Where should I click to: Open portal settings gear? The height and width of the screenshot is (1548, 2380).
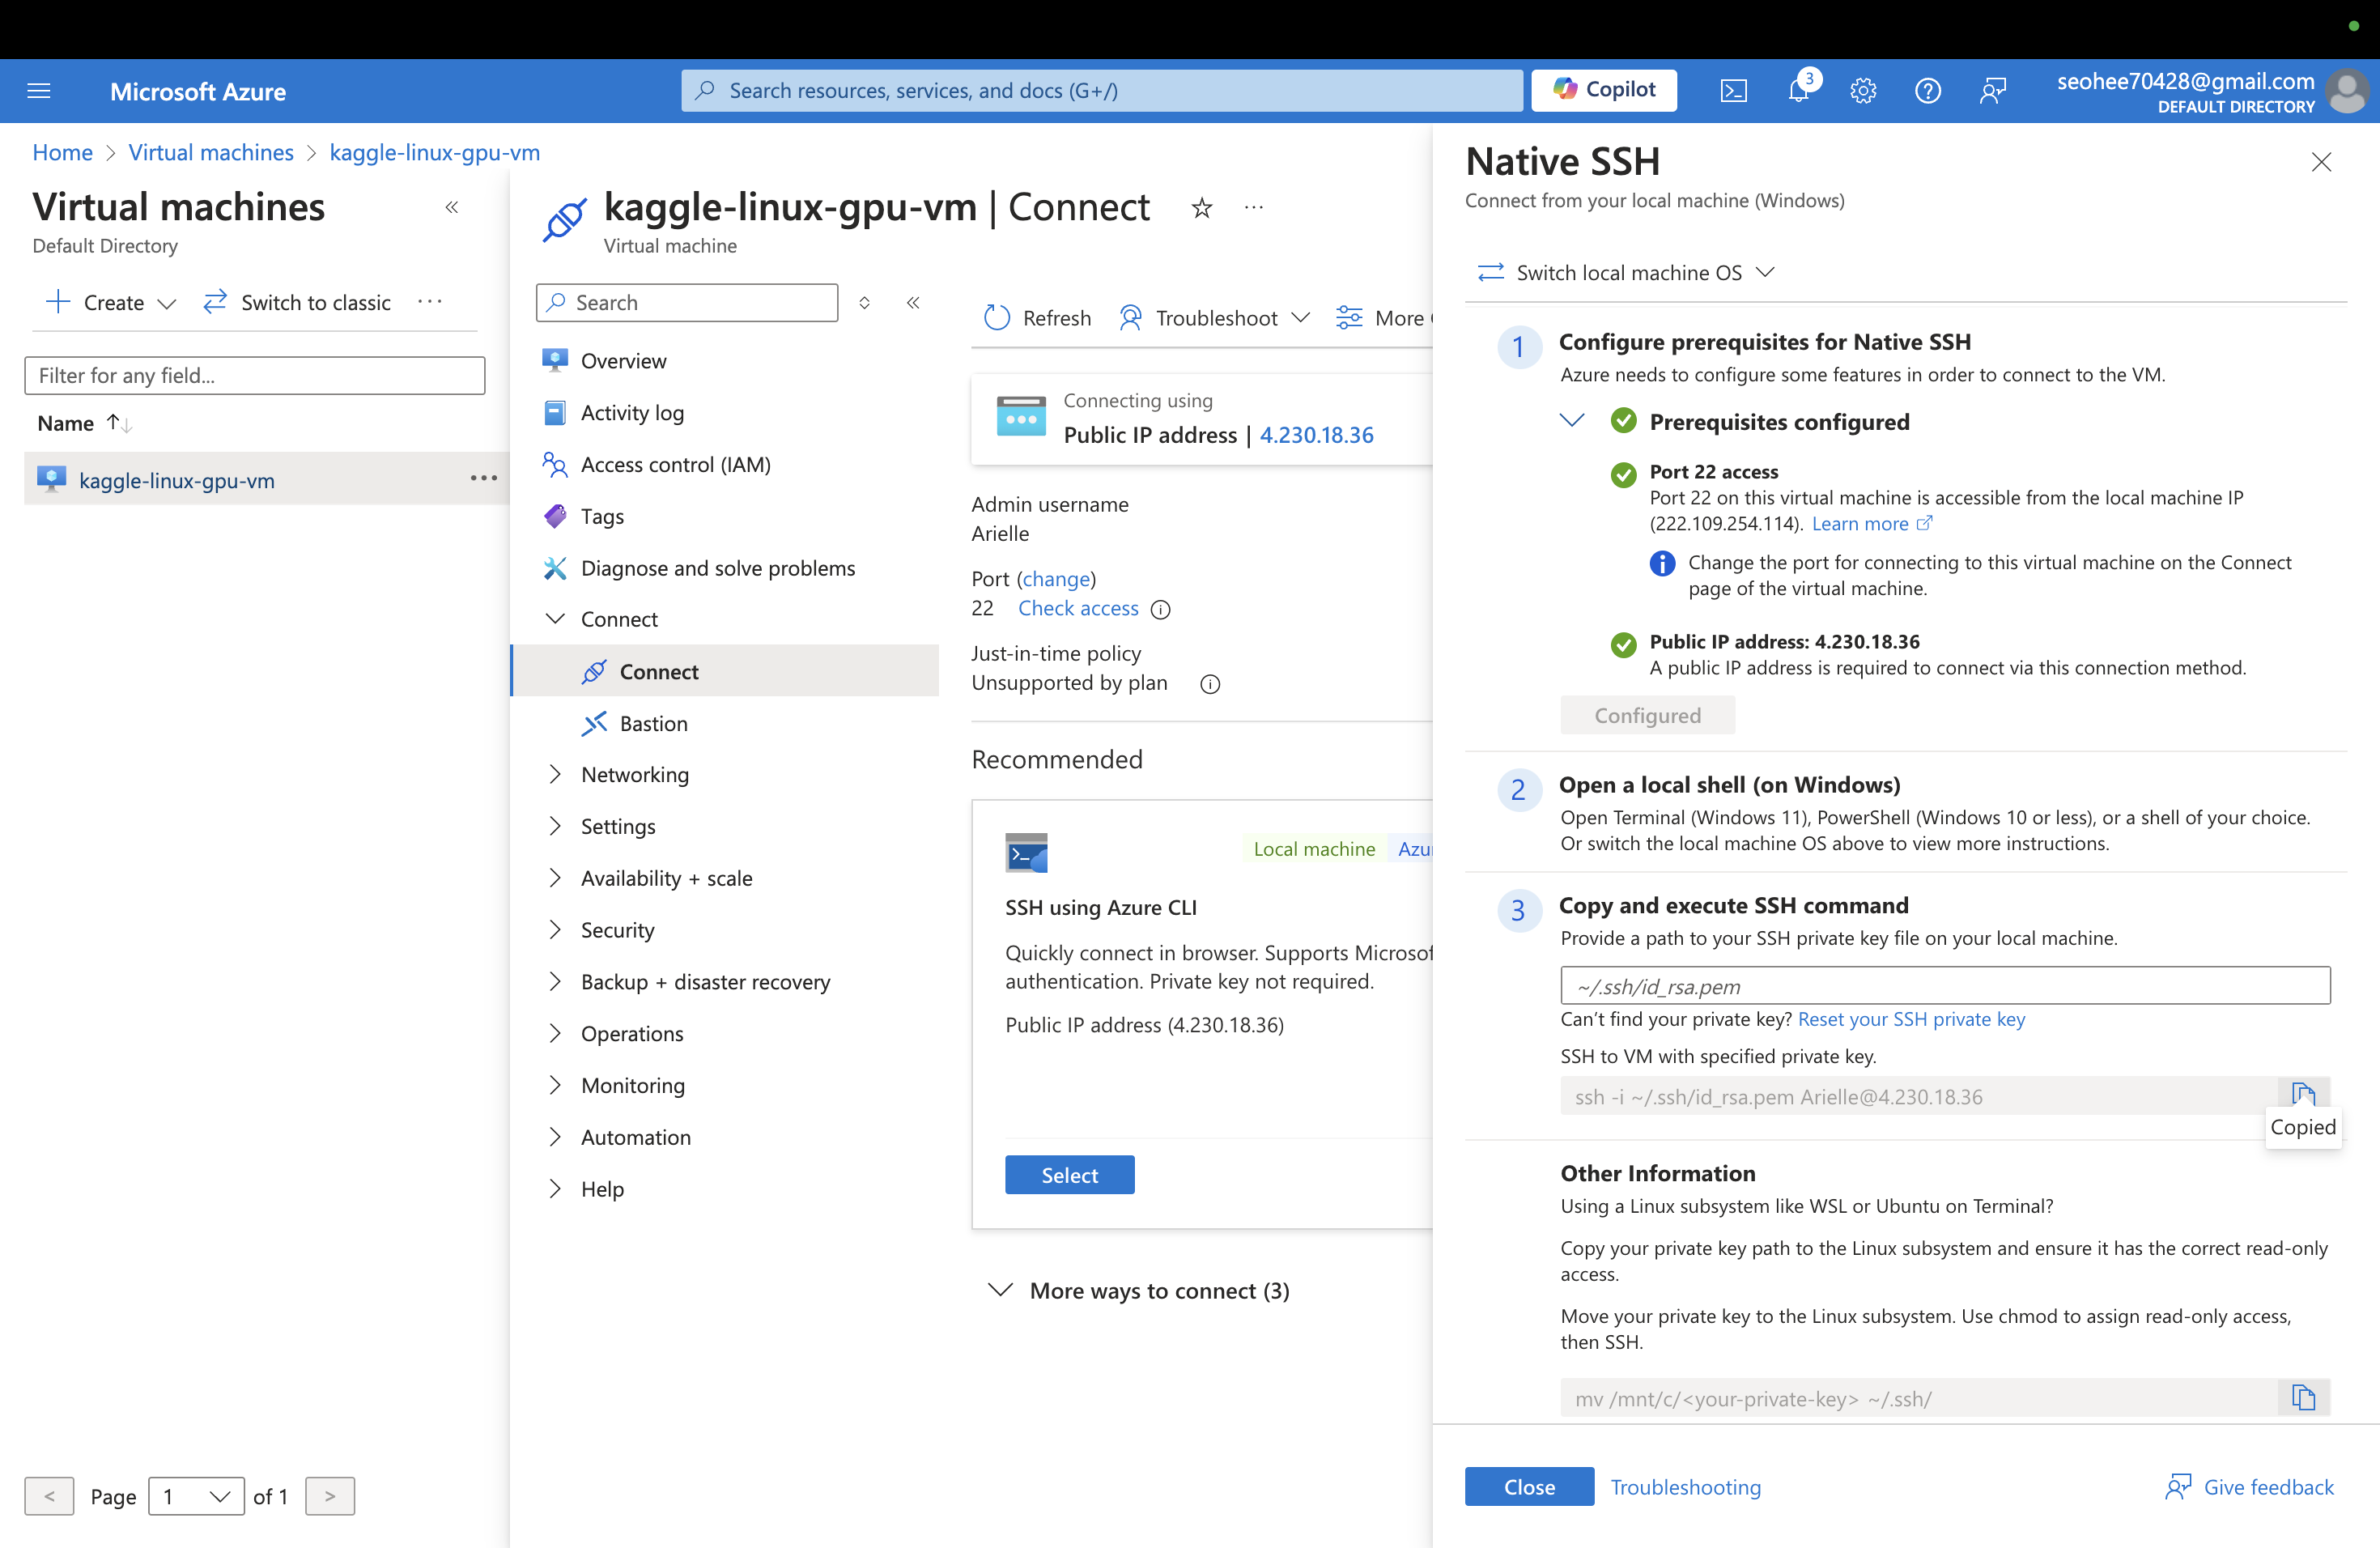click(1862, 91)
